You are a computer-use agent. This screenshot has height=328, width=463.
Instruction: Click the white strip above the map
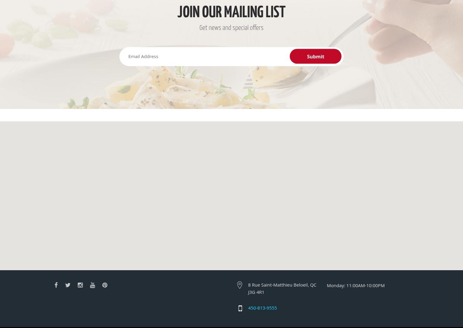(231, 115)
